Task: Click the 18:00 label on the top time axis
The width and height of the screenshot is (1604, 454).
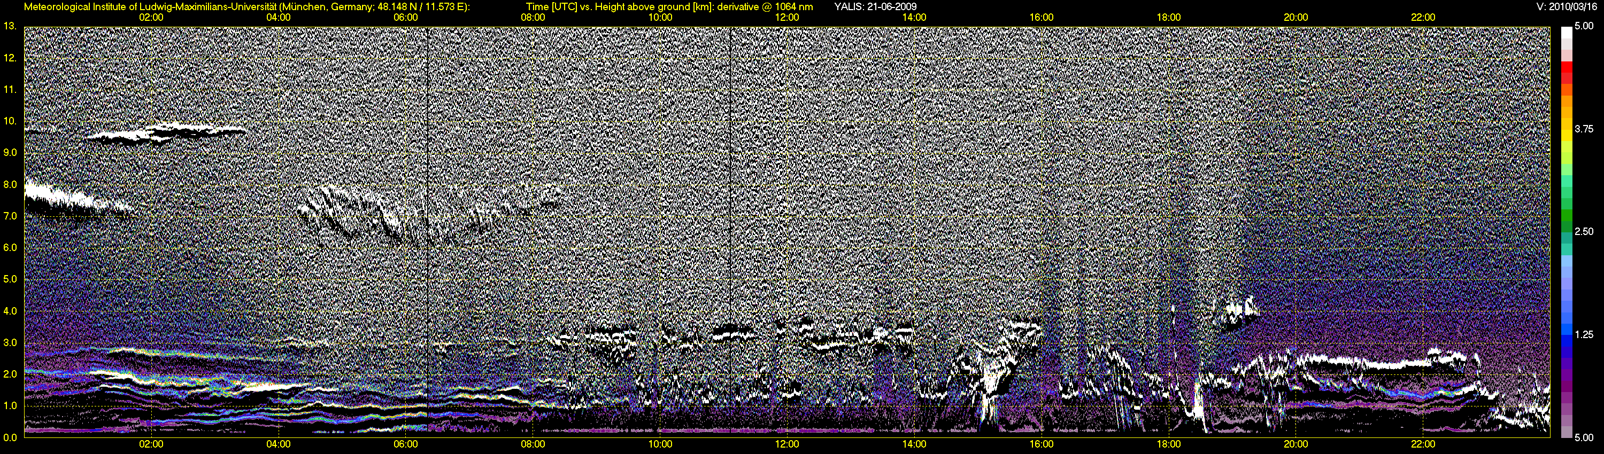Action: coord(1169,18)
